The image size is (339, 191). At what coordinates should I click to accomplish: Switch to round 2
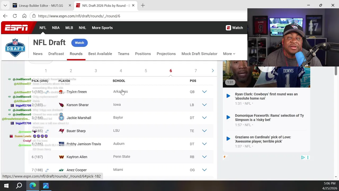click(71, 71)
